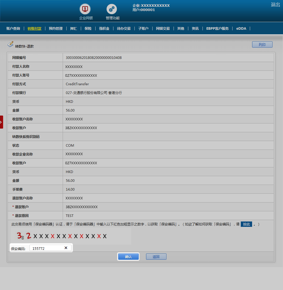283x290 pixels.
Task: Expand the red side panel arrow
Action: click(x=1, y=122)
